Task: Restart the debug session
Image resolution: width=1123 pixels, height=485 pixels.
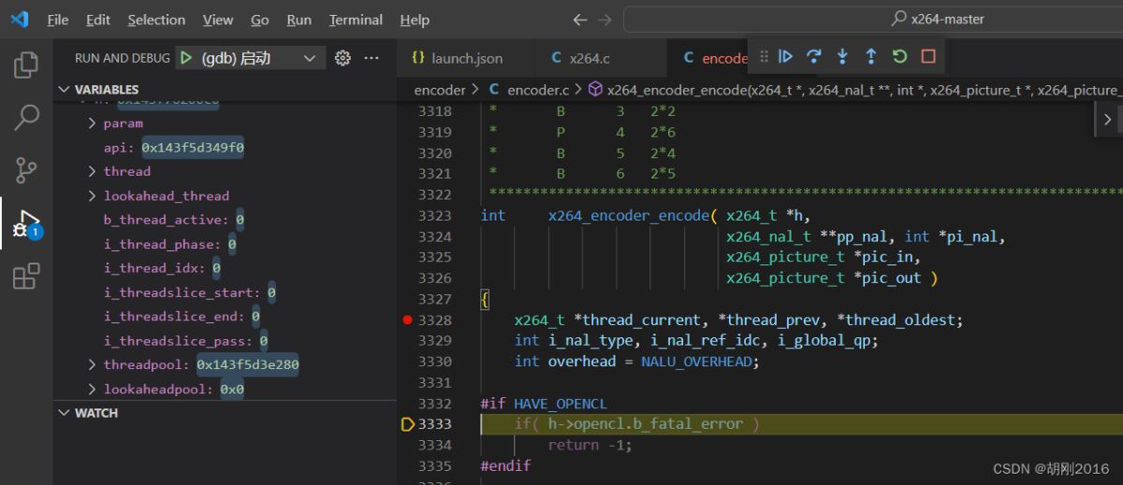Action: click(899, 57)
